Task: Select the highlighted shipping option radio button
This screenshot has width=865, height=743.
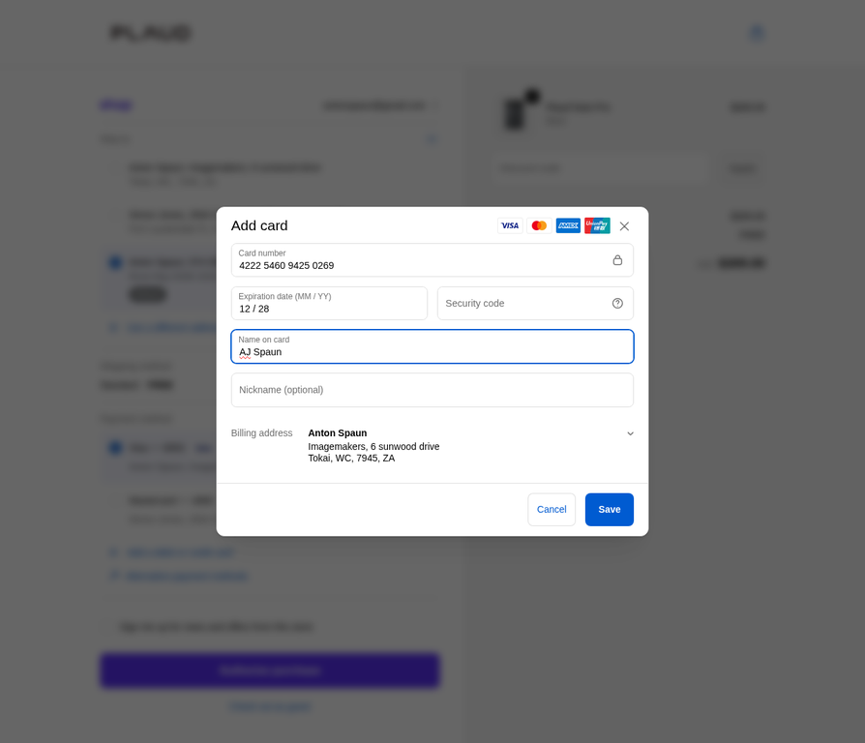Action: point(115,262)
